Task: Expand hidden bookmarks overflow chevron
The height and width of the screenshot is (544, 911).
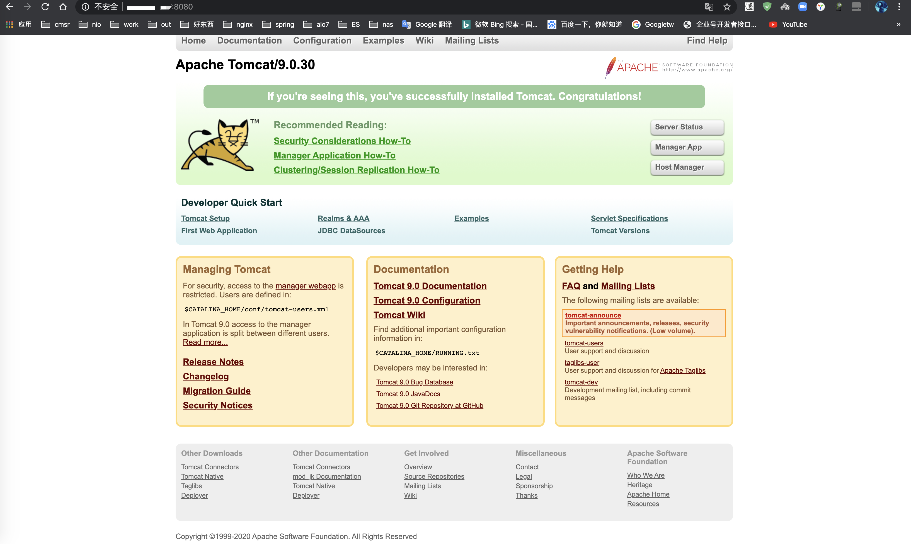Action: click(x=898, y=25)
